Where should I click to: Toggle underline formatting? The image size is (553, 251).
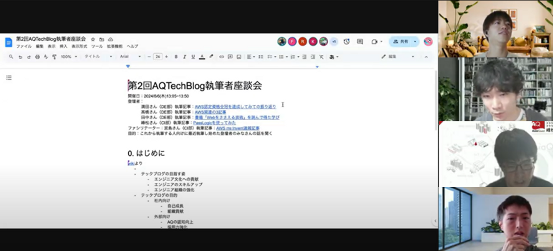193,57
